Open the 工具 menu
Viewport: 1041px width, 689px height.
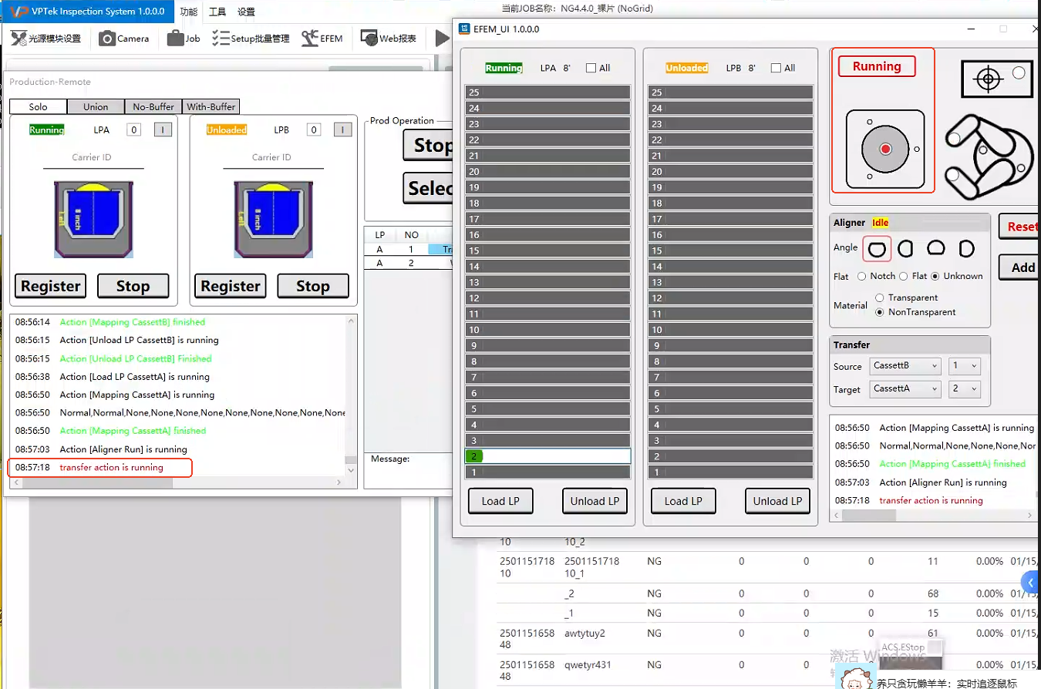[x=217, y=12]
